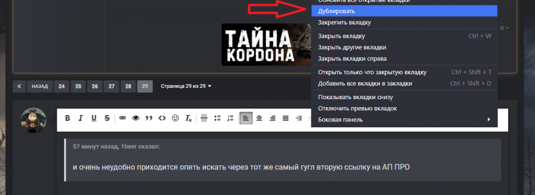
Task: Open the 'Страница 29 из 29' page dropdown
Action: coord(186,86)
